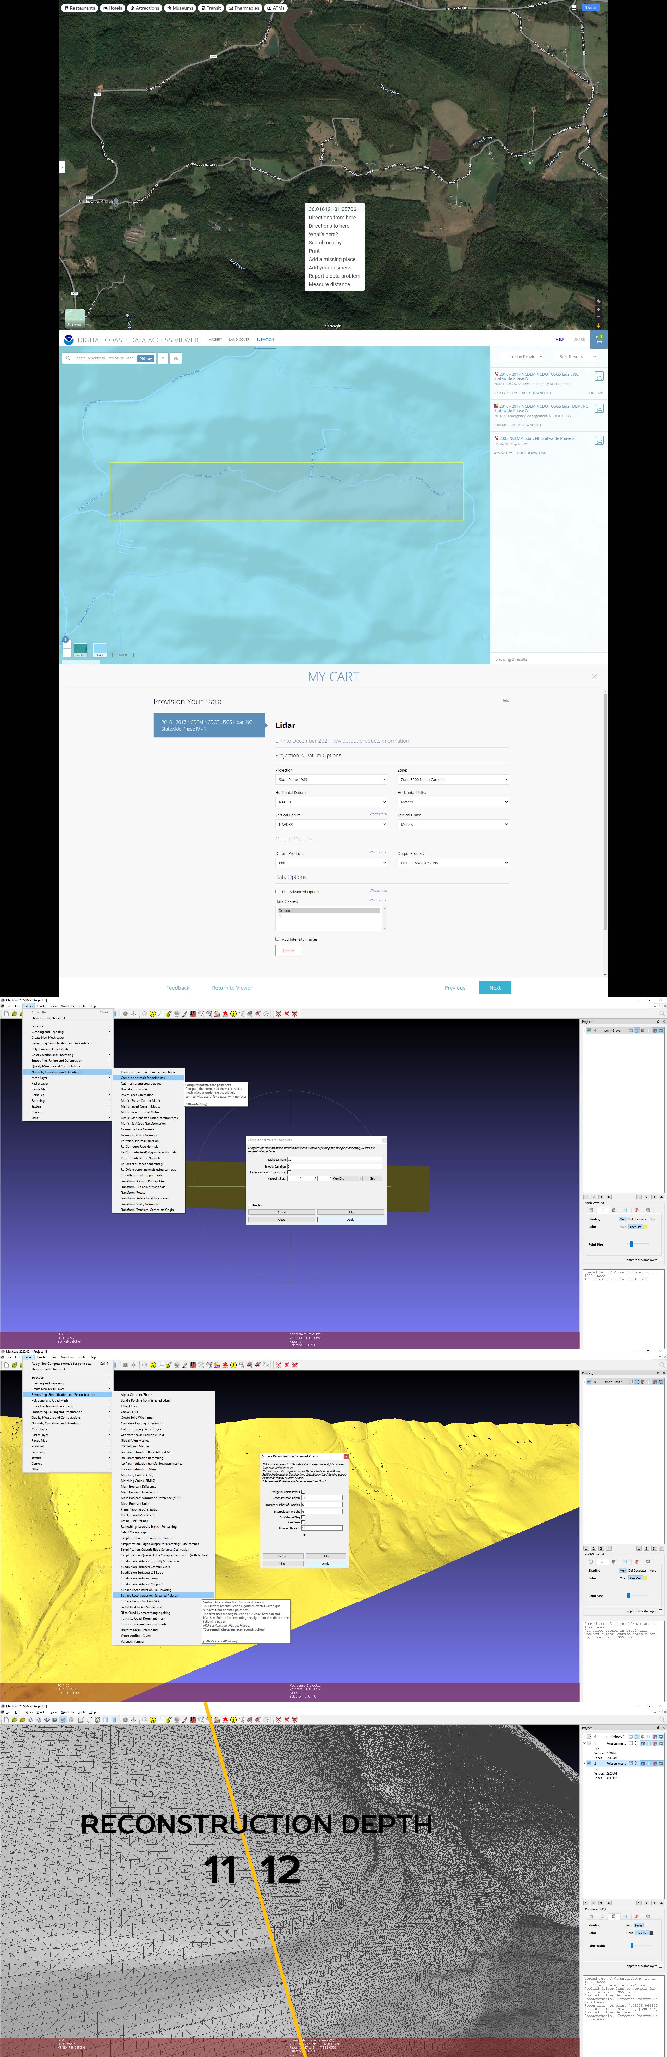
Task: Open the Projection dropdown showing State Plane 1983
Action: pyautogui.click(x=331, y=779)
